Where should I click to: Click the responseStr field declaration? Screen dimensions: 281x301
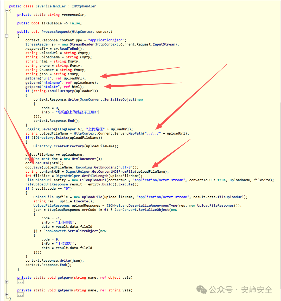pos(73,15)
